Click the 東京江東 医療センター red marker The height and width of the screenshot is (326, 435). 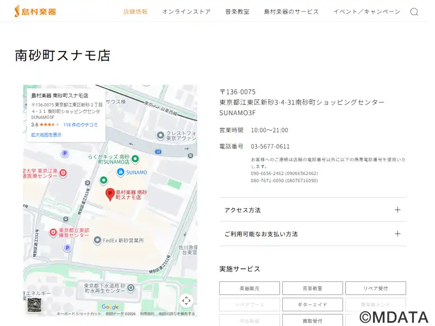tap(63, 173)
